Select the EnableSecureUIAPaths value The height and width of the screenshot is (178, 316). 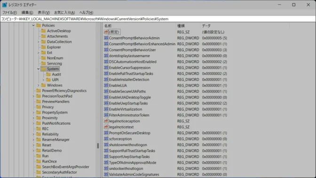[127, 91]
